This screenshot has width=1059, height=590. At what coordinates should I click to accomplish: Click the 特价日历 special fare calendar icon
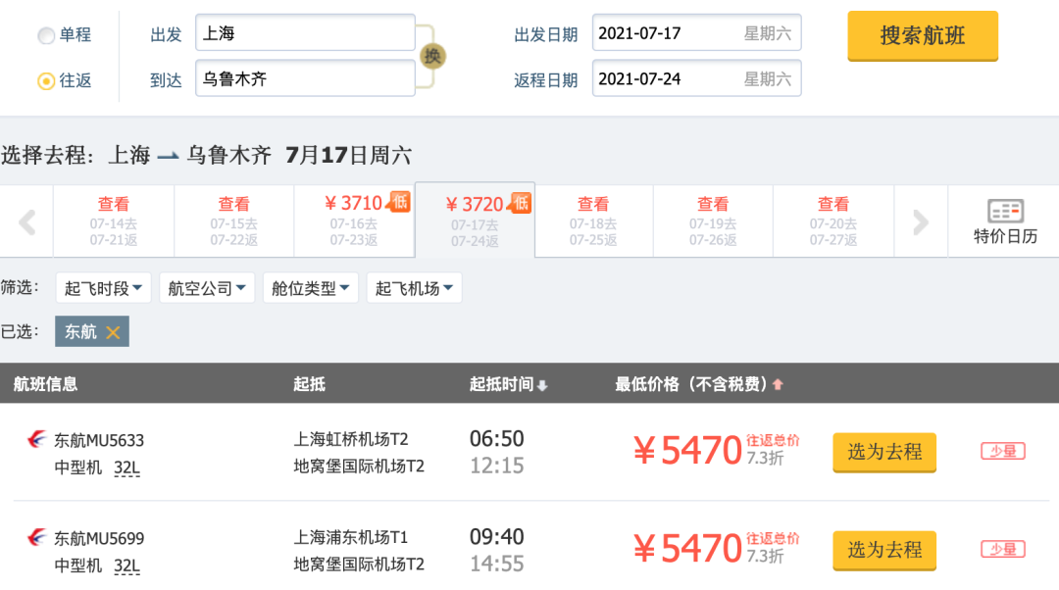1004,211
